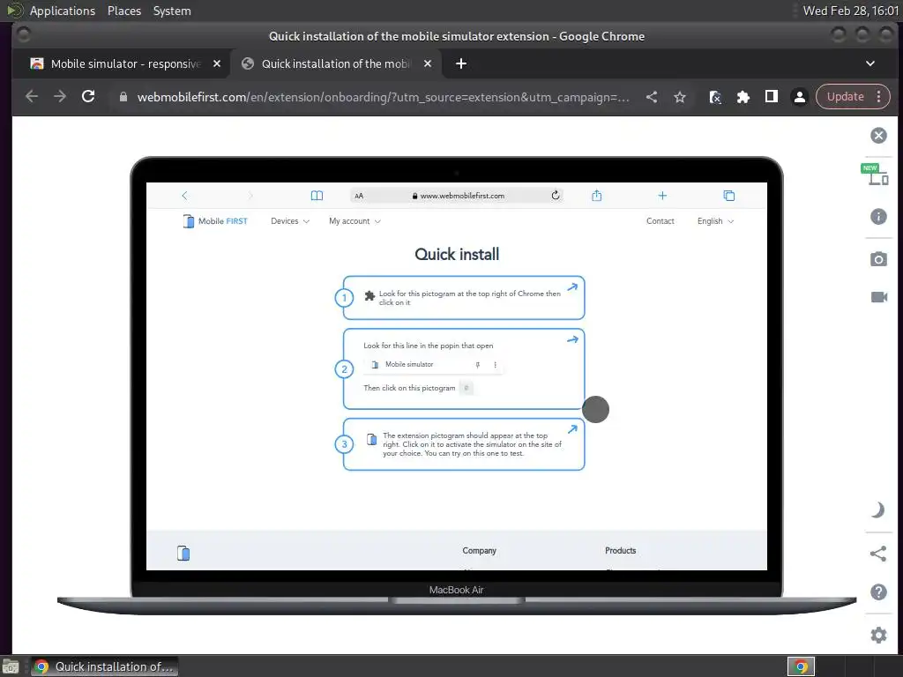The width and height of the screenshot is (903, 677).
Task: Click the footer Company heading
Action: click(479, 550)
